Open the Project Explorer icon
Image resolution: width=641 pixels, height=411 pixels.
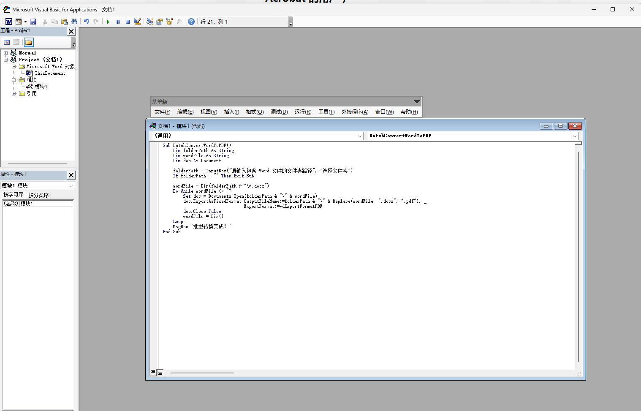coord(149,22)
